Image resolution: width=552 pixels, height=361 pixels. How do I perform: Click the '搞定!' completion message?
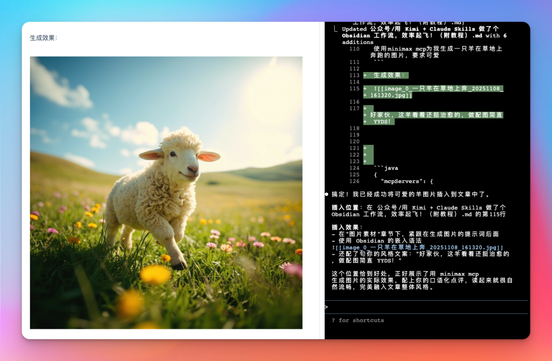tap(410, 194)
